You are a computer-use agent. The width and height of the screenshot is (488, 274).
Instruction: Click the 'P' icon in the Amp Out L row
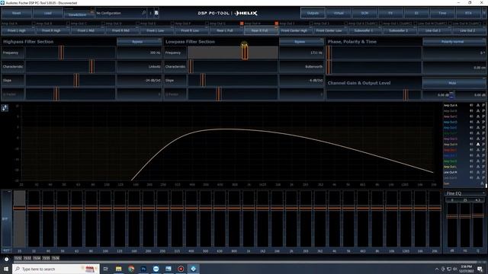[x=483, y=167]
